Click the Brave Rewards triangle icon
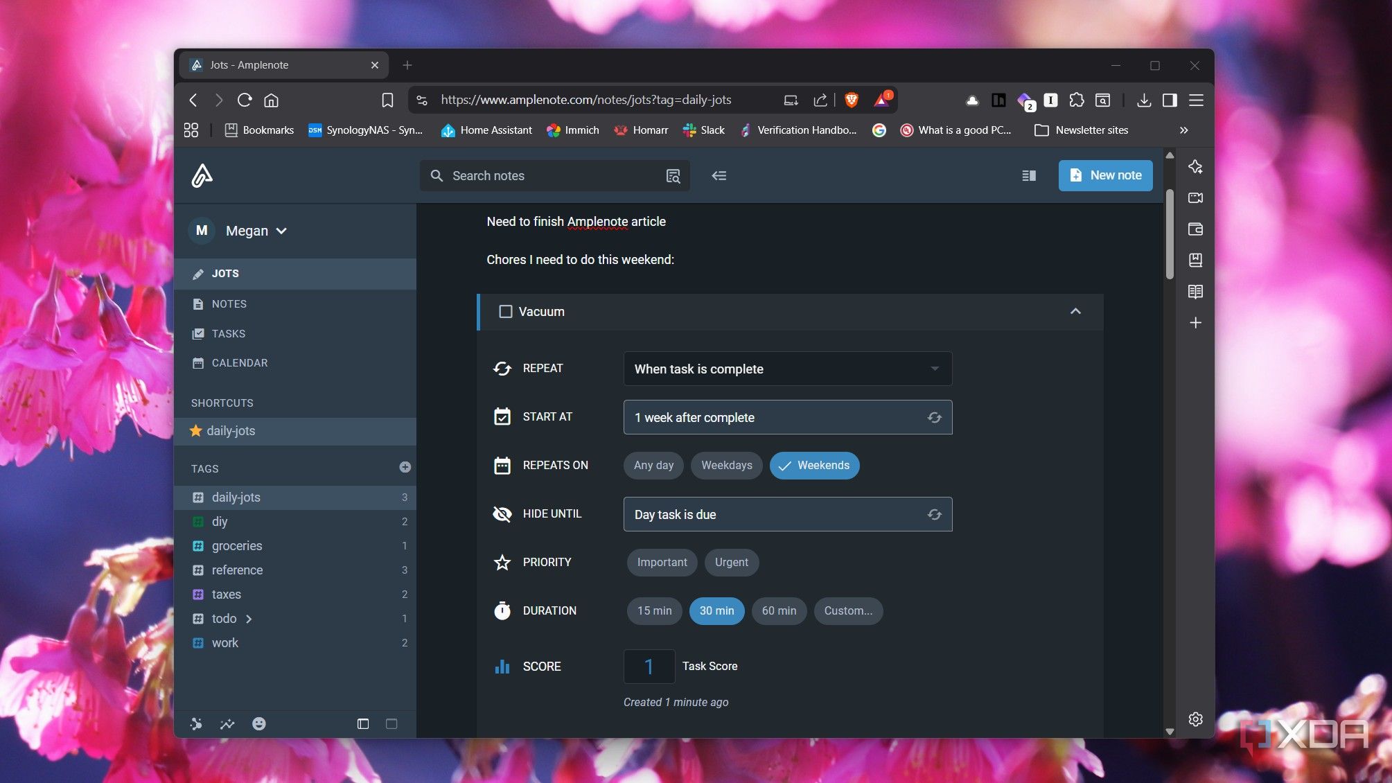Screen dimensions: 1392x783 click(882, 100)
